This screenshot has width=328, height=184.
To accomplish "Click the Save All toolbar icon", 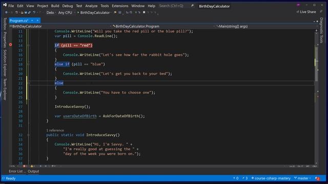I will coord(29,12).
